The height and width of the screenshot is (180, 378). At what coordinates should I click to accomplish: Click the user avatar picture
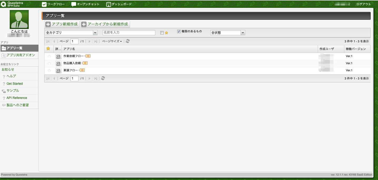(19, 19)
